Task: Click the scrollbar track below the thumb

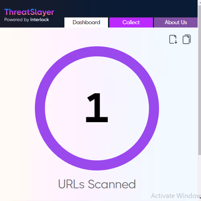Action: tap(199, 176)
